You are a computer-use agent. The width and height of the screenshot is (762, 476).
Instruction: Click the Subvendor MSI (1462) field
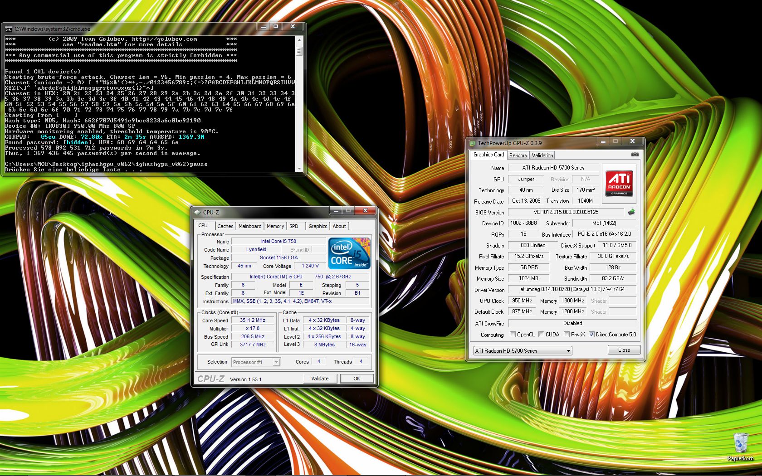(604, 223)
